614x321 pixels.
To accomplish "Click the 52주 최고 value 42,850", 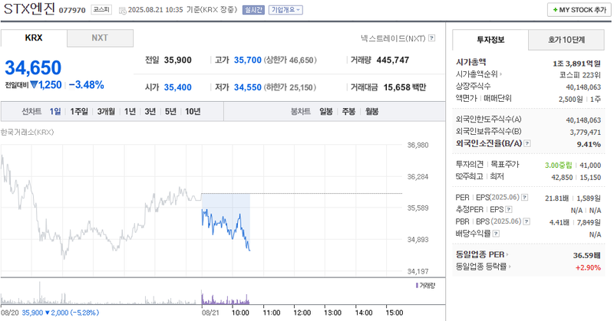I will click(562, 178).
